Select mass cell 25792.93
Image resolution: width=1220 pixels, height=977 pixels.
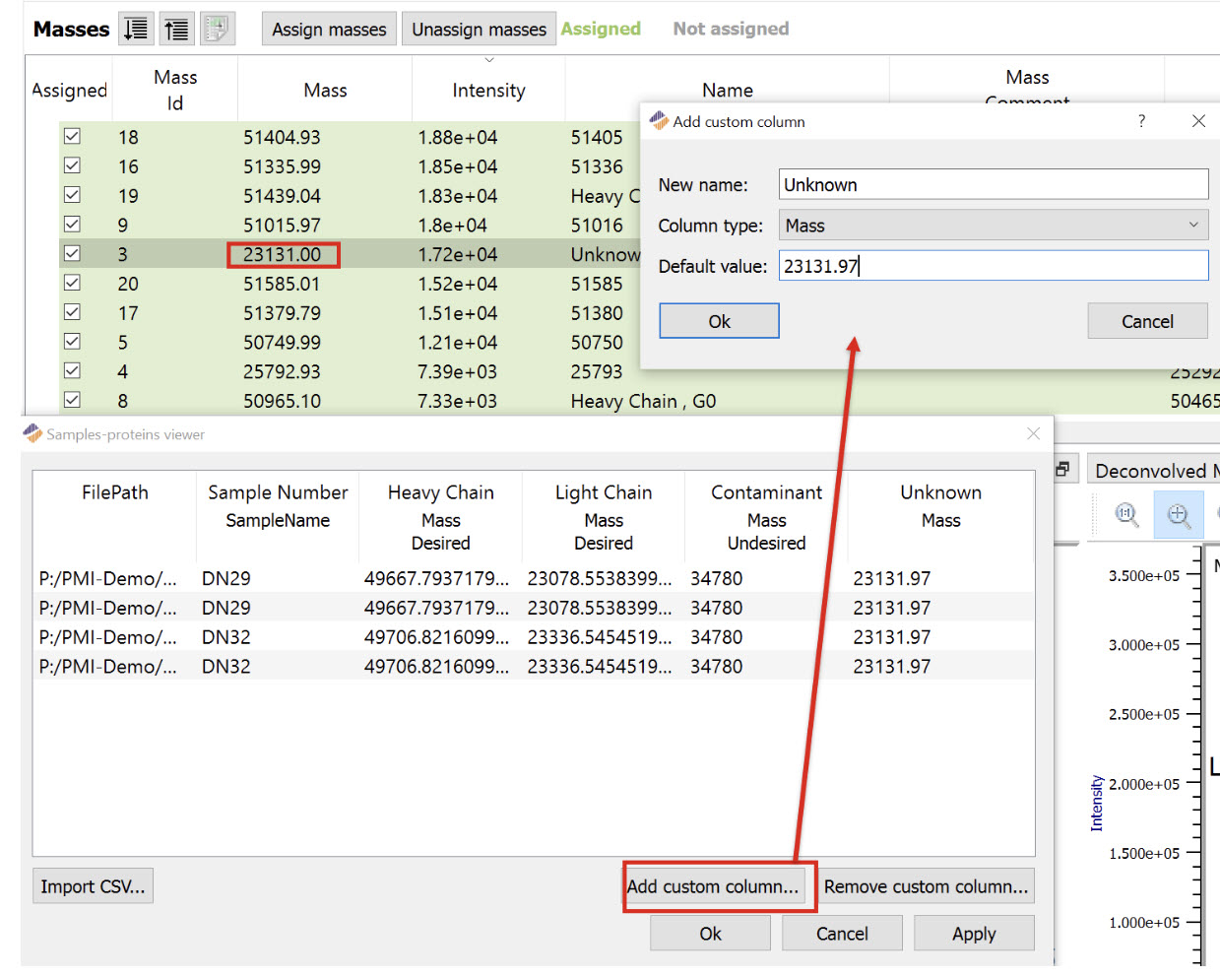282,371
